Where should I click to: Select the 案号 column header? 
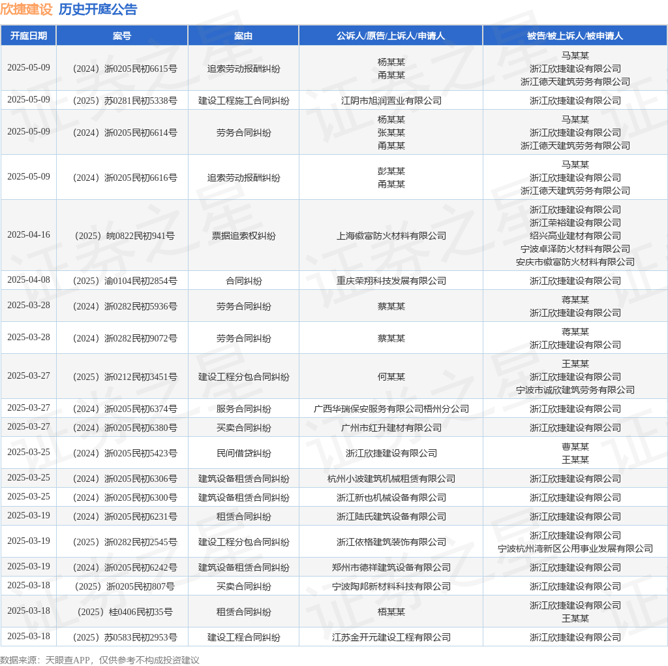pyautogui.click(x=122, y=36)
